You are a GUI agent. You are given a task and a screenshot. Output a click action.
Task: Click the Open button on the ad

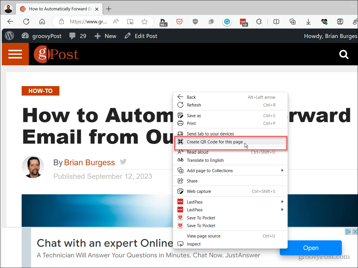pos(311,248)
